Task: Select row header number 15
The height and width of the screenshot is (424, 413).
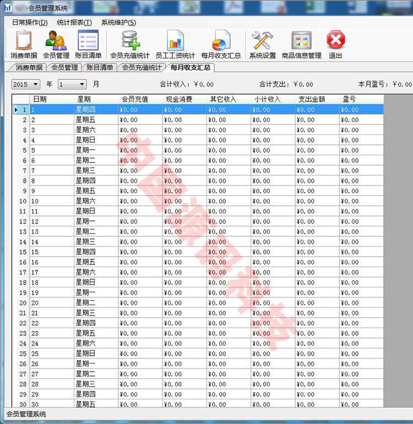Action: pos(21,252)
